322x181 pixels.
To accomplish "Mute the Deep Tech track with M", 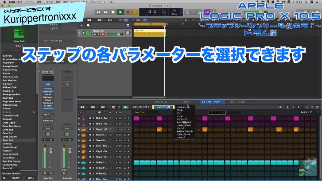I will (95, 34).
